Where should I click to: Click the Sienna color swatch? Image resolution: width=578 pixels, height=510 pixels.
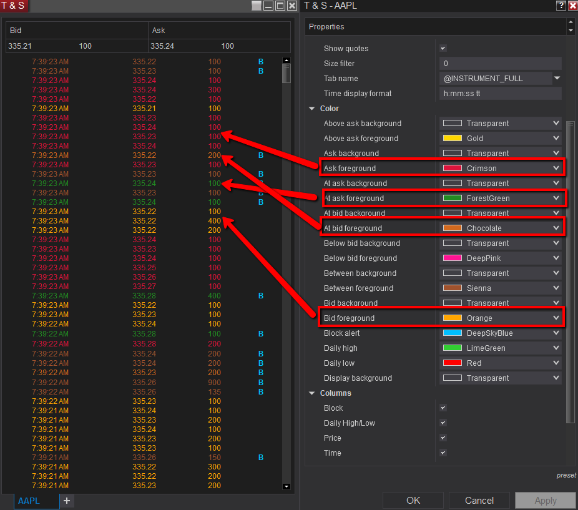[453, 288]
